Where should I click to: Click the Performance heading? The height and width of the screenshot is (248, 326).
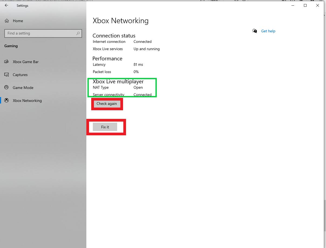[x=107, y=58]
